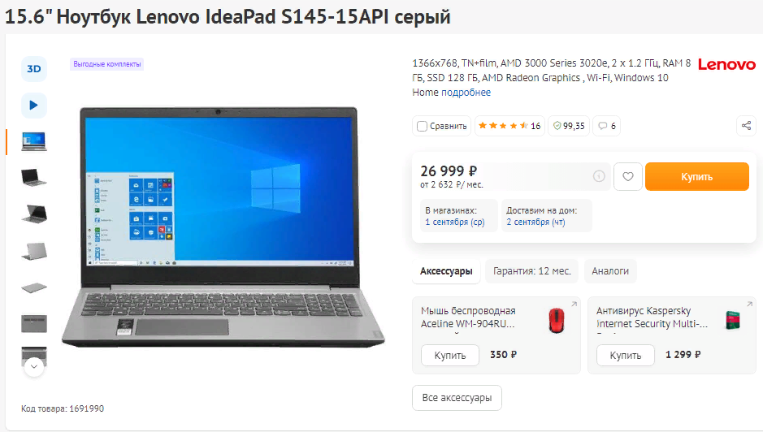763x432 pixels.
Task: Click the share icon
Action: [746, 126]
